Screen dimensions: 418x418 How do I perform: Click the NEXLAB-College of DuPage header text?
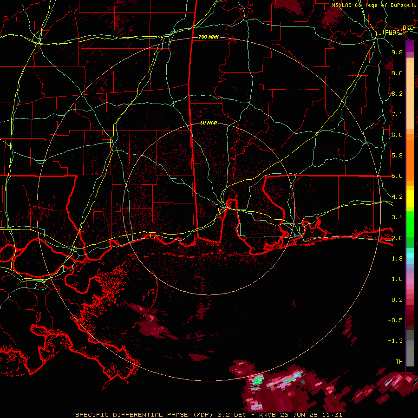(371, 5)
